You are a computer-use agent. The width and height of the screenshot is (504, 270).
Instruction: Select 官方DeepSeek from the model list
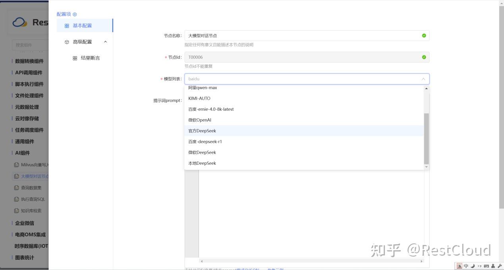point(202,131)
